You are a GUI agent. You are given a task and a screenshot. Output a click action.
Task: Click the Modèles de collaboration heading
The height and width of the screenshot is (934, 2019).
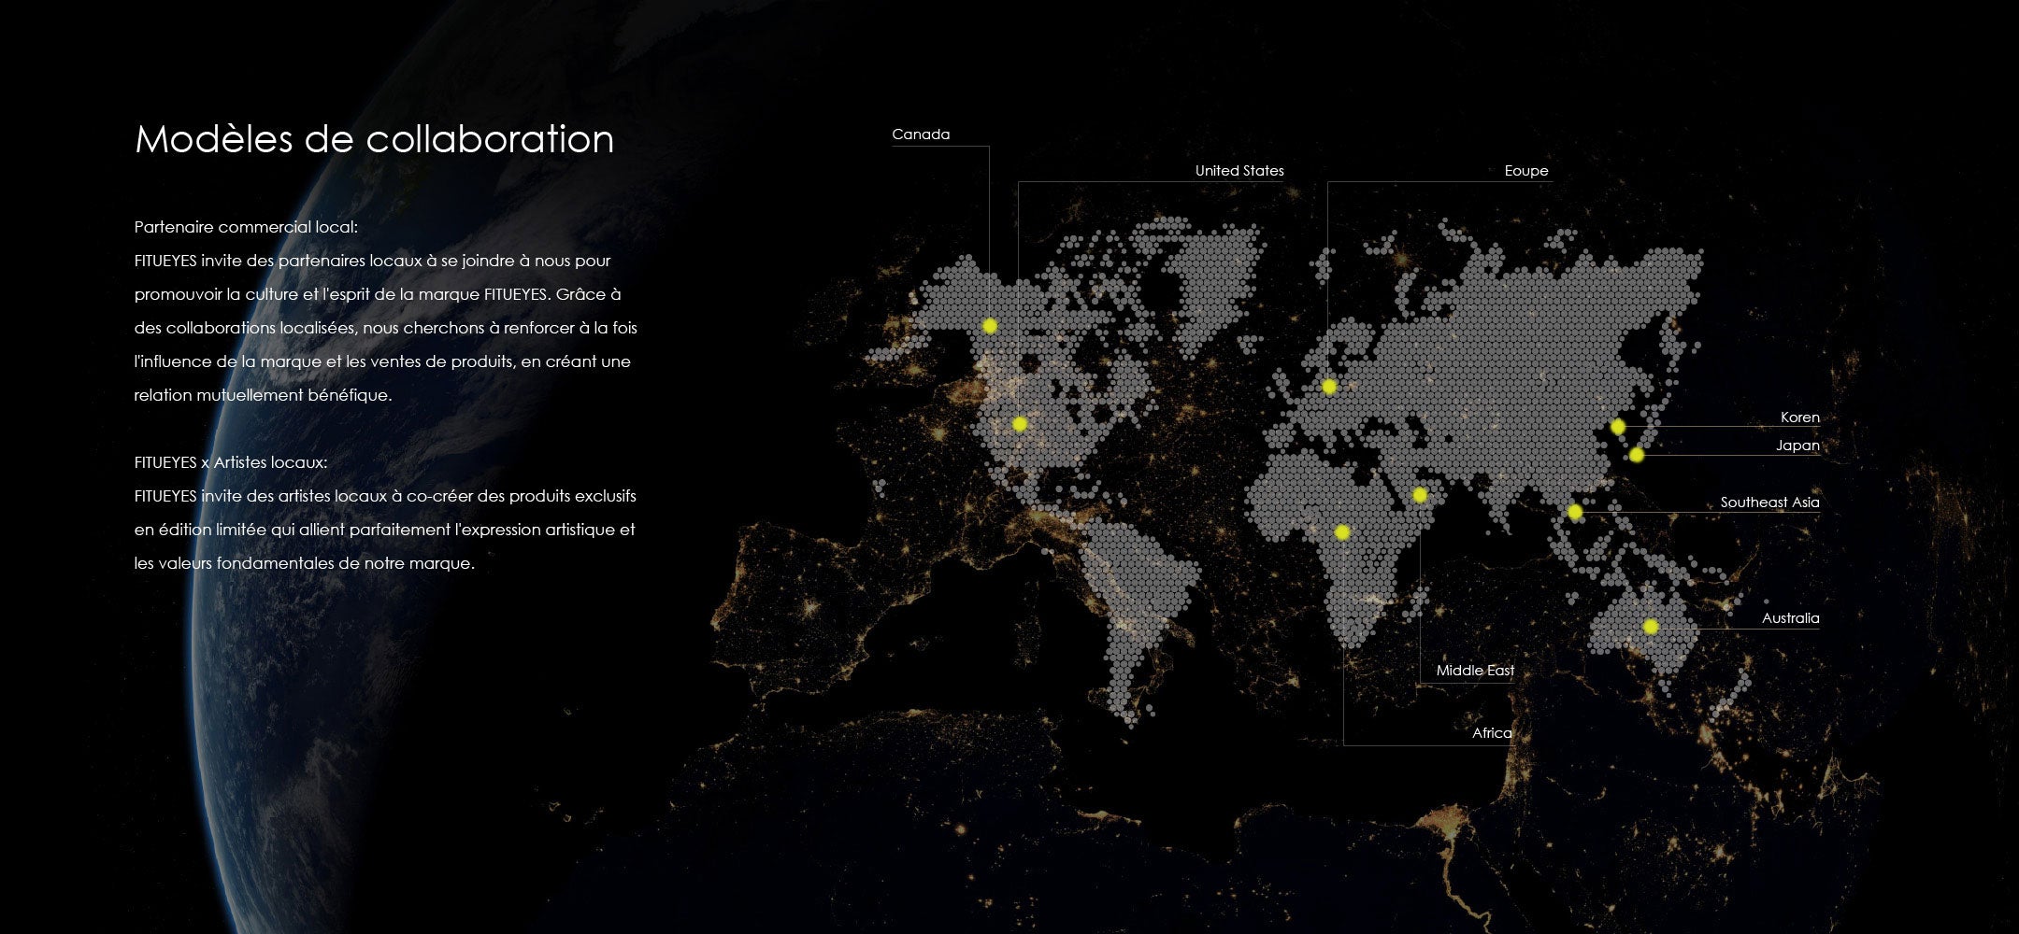[375, 139]
